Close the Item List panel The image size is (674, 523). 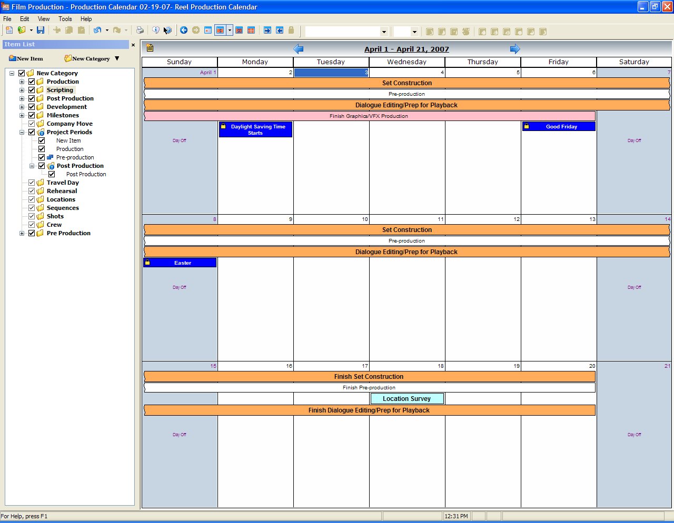tap(133, 45)
